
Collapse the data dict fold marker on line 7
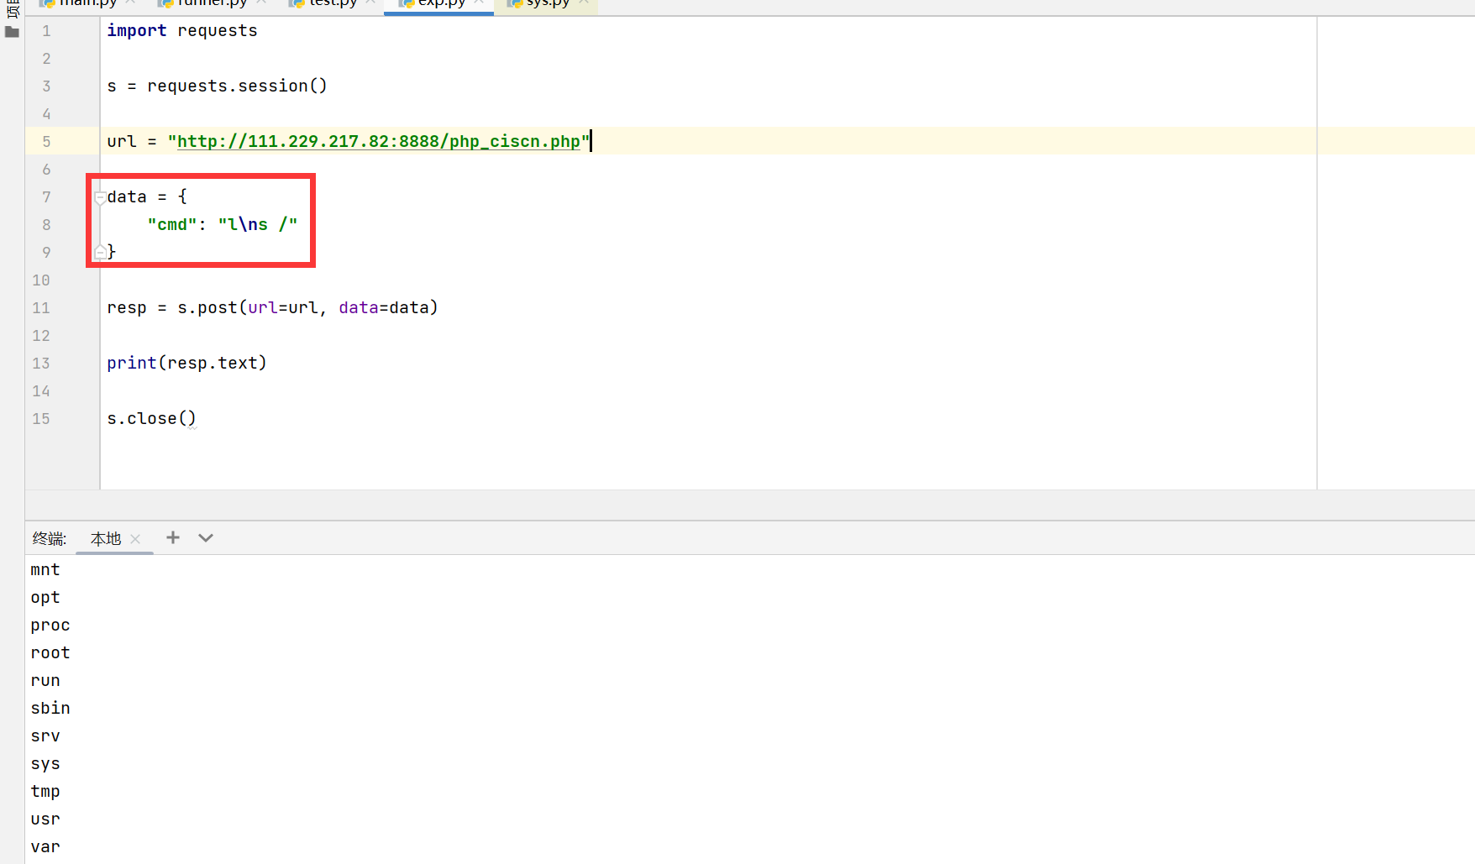pos(100,197)
